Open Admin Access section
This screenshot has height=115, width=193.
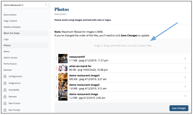10,58
